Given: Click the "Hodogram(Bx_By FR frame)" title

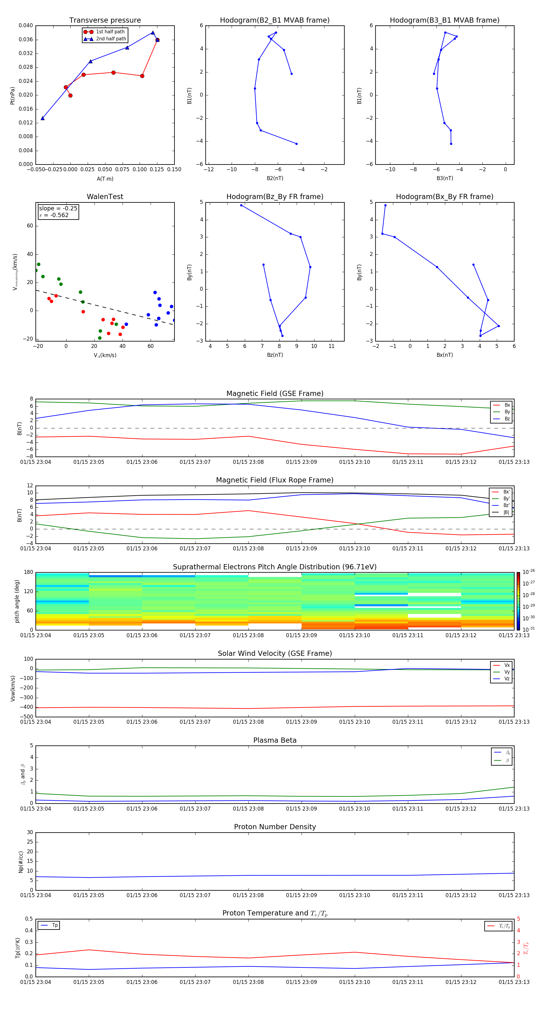Looking at the screenshot, I should point(445,197).
